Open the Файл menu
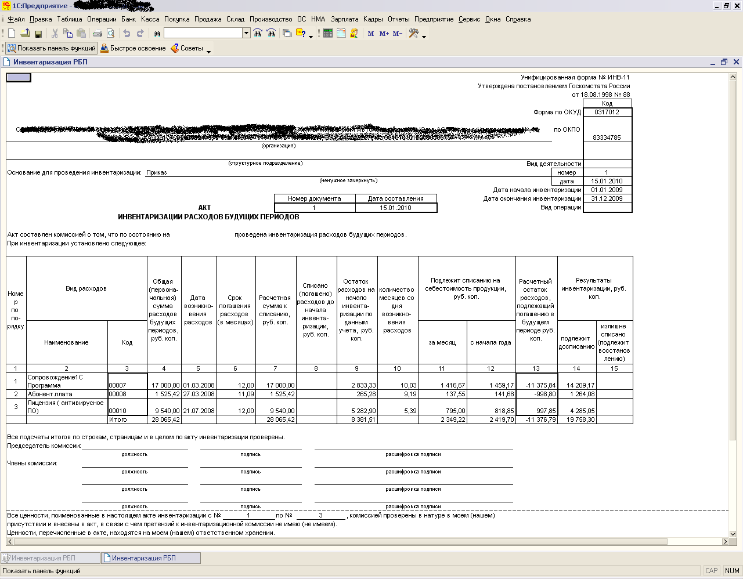Viewport: 743px width, 579px height. coord(16,19)
